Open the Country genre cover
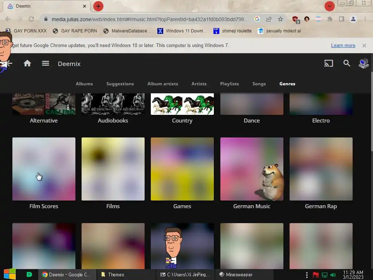 coord(182,104)
